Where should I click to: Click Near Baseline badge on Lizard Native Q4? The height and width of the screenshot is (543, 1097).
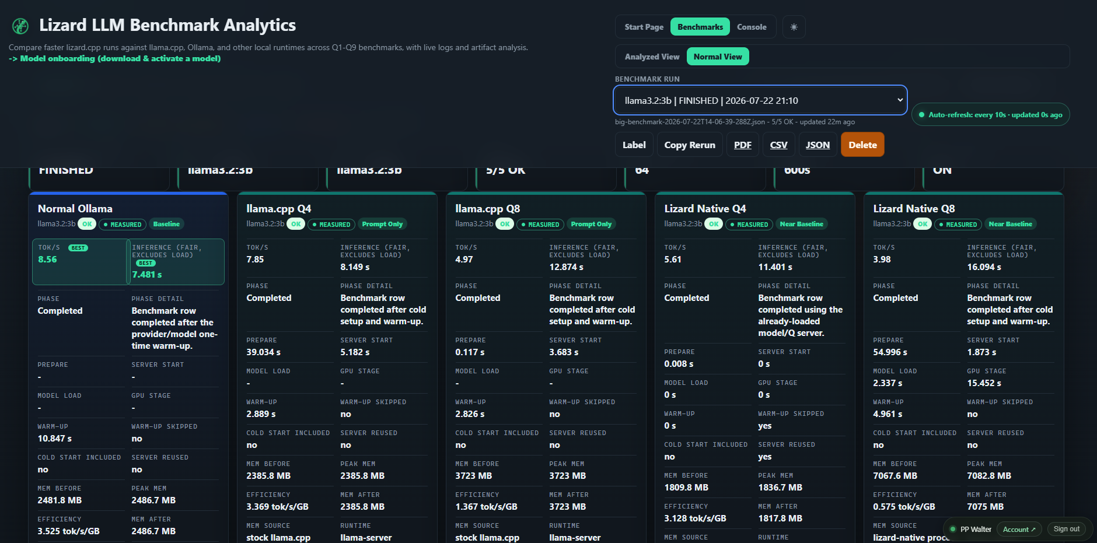pyautogui.click(x=801, y=224)
